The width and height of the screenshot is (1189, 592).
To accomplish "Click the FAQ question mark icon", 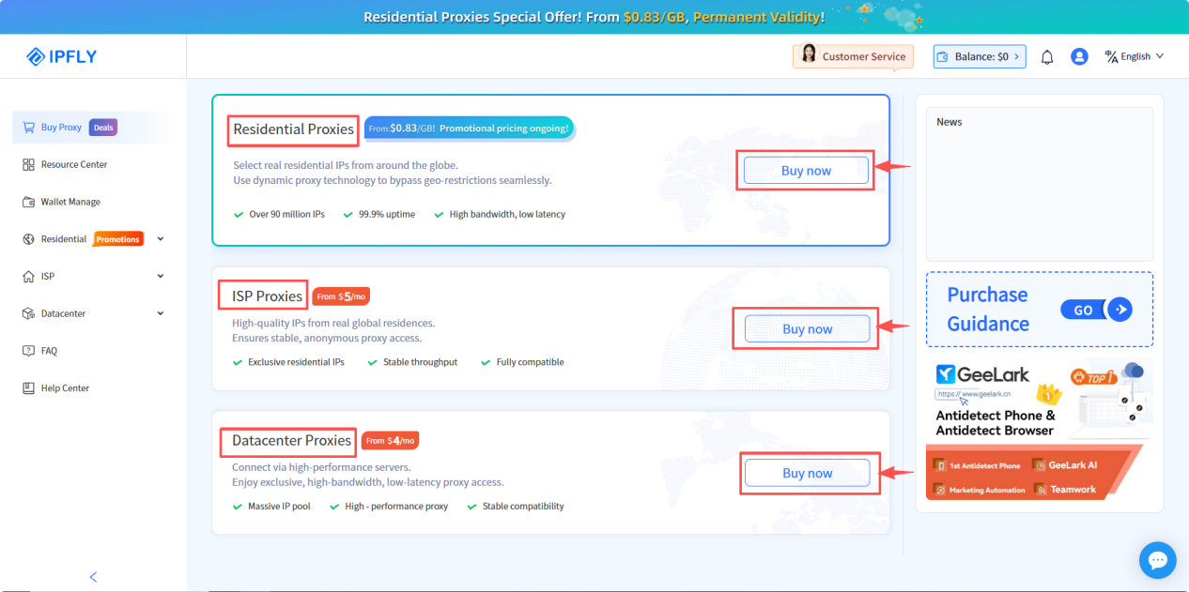I will [28, 351].
